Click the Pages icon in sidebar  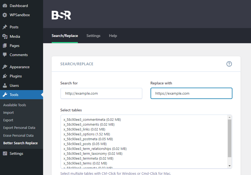5,46
